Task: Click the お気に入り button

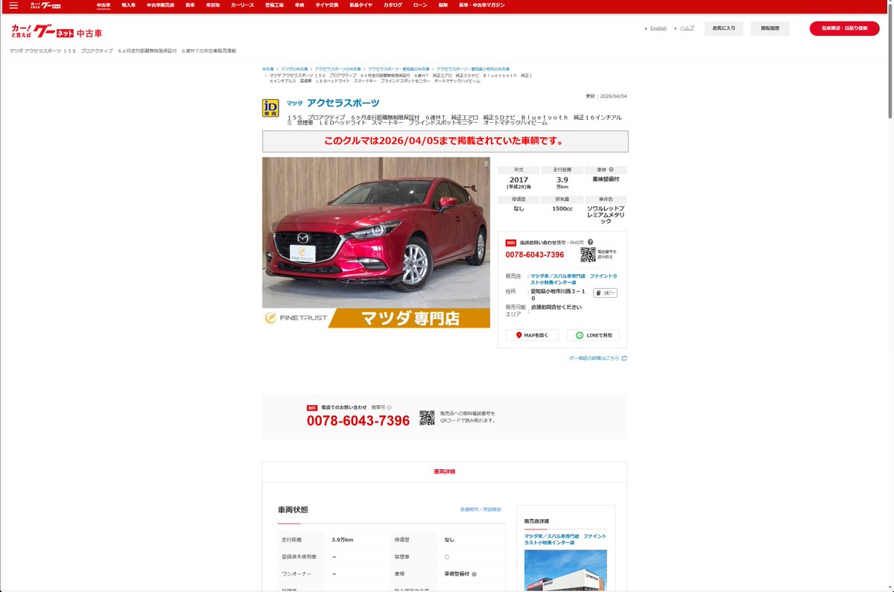Action: pos(723,28)
